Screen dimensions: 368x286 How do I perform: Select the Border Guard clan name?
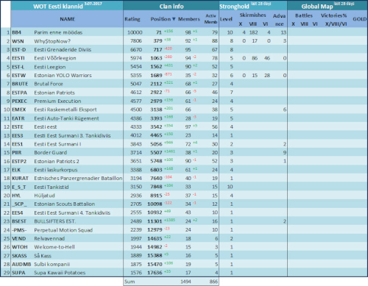(x=51, y=152)
